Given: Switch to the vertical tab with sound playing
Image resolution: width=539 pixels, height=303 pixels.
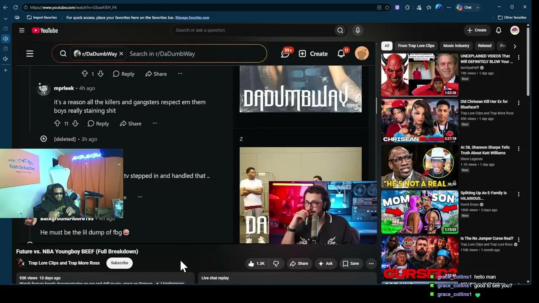Looking at the screenshot, I should 5,39.
